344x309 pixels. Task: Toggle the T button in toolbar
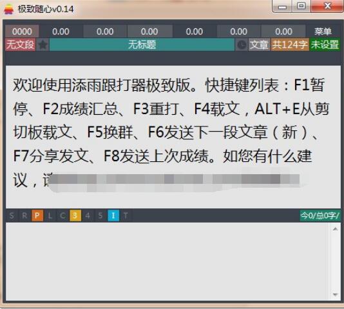[x=126, y=215]
